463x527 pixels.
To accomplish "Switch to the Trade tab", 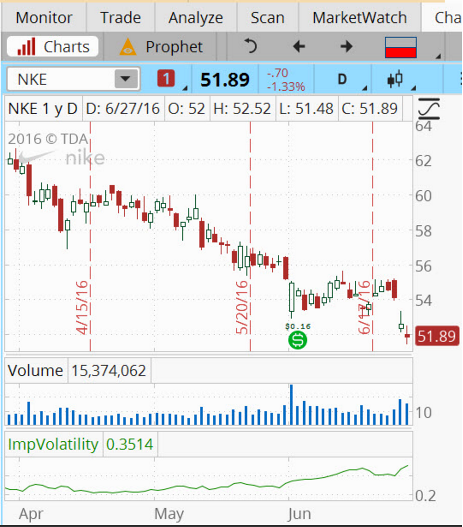I will click(x=120, y=18).
